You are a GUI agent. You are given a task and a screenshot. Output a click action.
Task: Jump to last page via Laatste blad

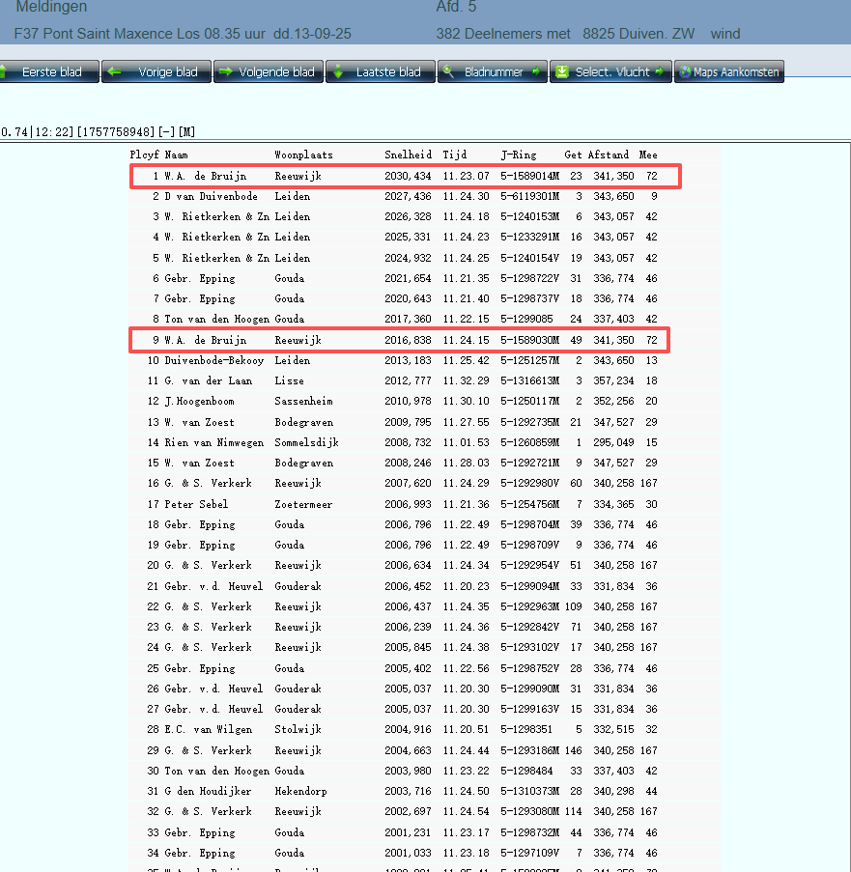[x=380, y=72]
